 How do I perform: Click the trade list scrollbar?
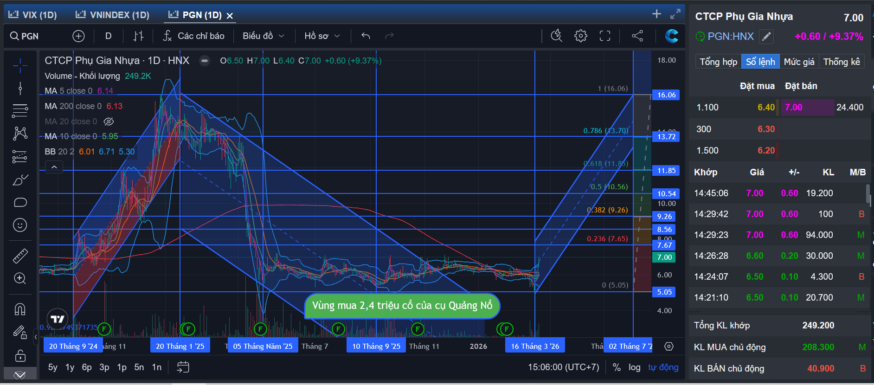[x=868, y=194]
